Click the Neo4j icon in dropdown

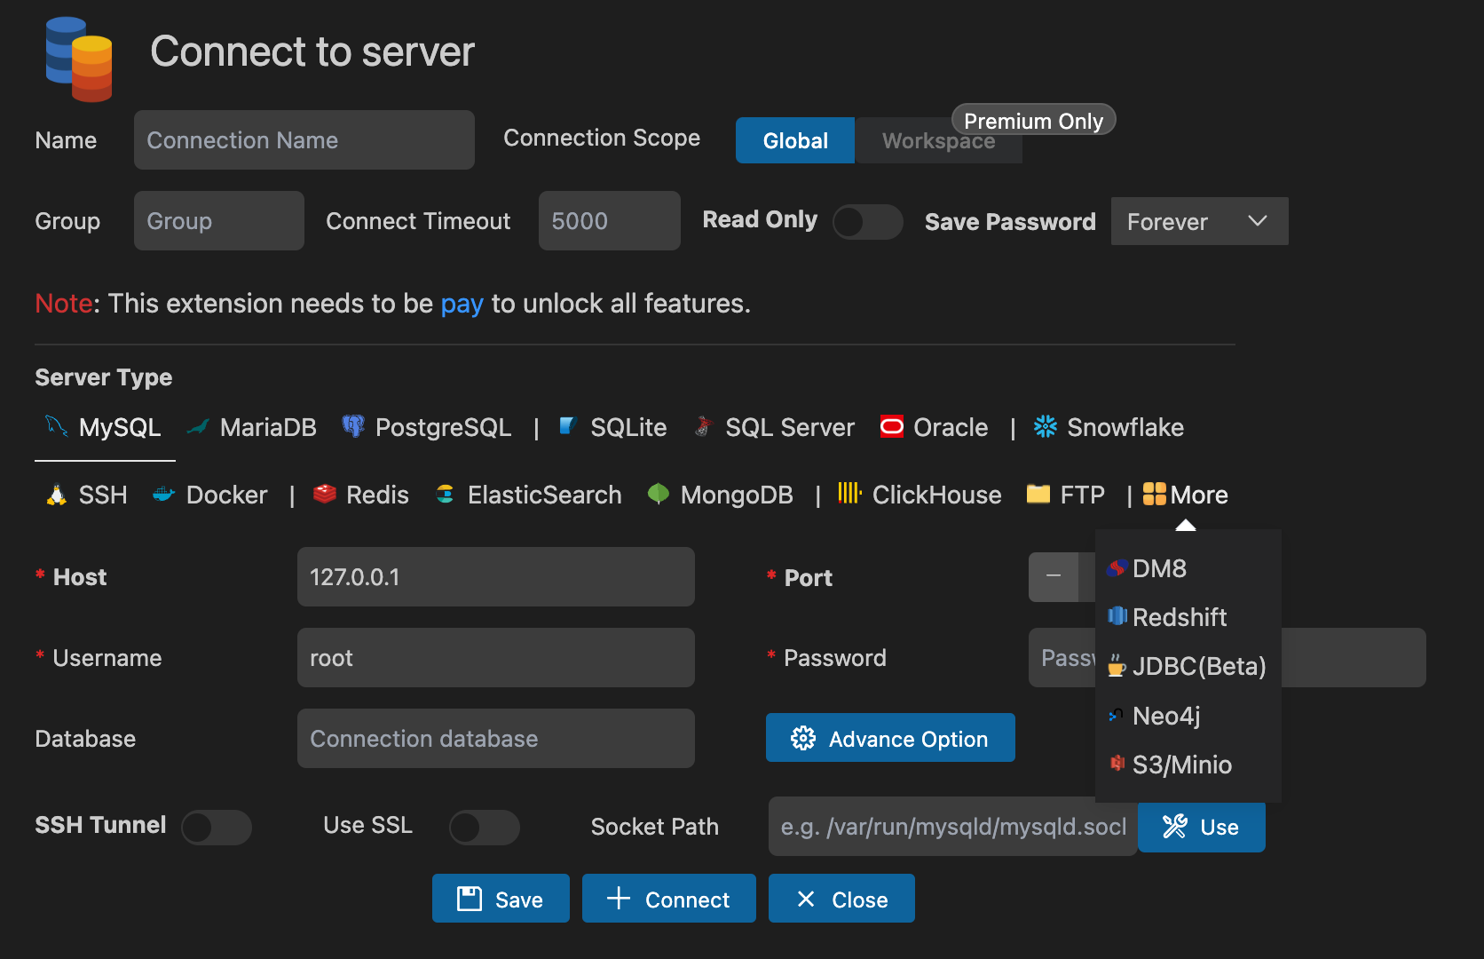[1117, 715]
